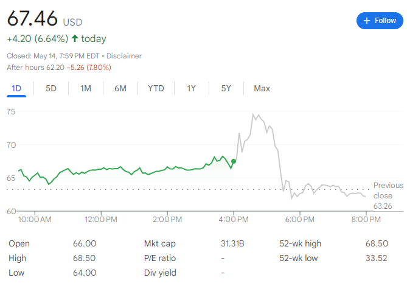407x286 pixels.
Task: Switch to the 1M chart range
Action: [x=86, y=88]
